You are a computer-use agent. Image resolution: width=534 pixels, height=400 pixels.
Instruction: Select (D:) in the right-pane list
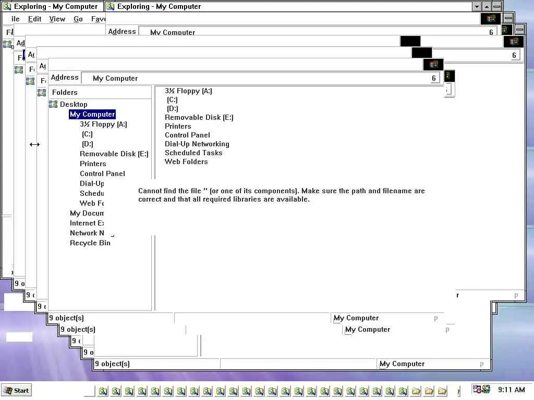click(x=172, y=108)
